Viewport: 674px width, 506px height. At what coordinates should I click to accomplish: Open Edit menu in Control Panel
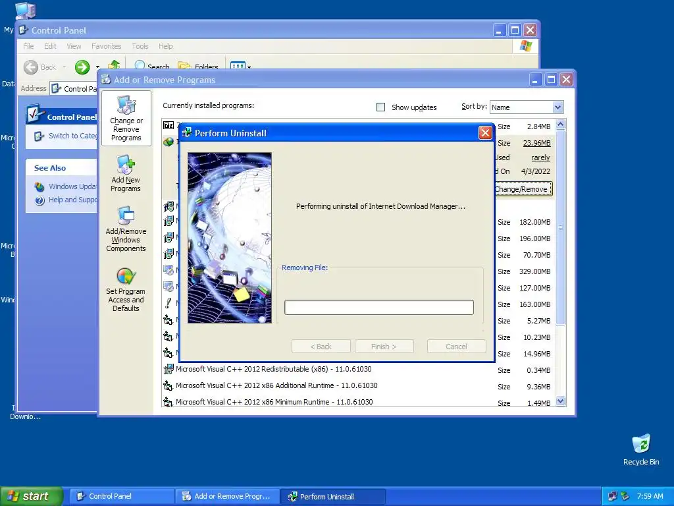[50, 46]
